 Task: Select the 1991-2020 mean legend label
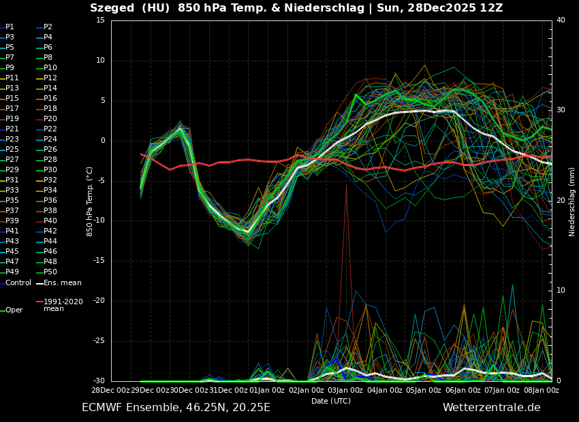(63, 305)
